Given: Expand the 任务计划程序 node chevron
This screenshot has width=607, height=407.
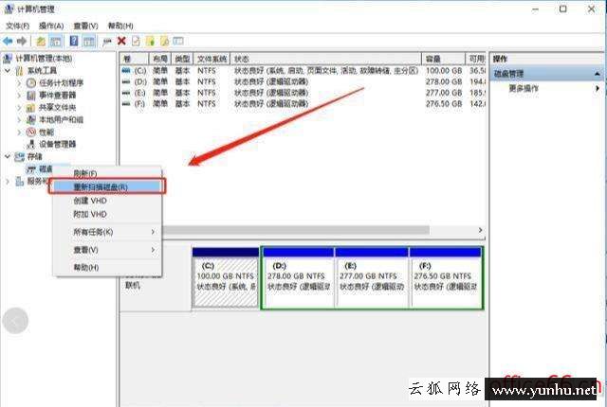Looking at the screenshot, I should [19, 83].
